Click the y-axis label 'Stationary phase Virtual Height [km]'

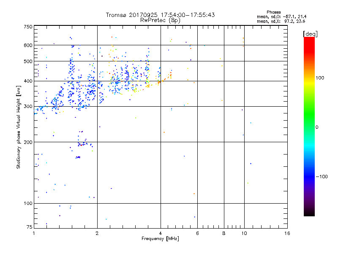tap(19, 127)
